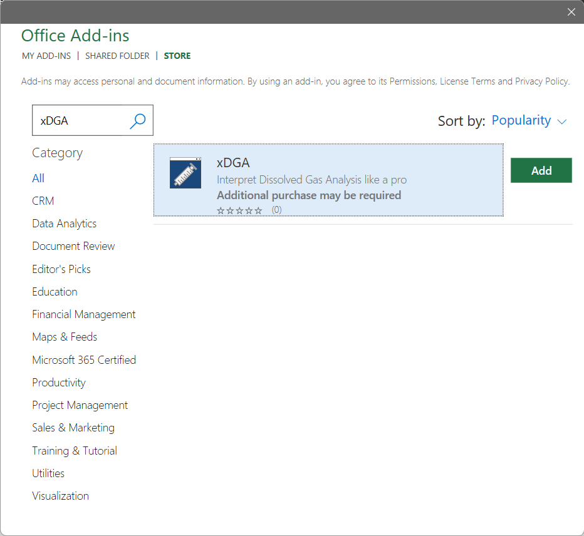Screen dimensions: 584x536
Task: Expand the sort chevron arrow
Action: (x=562, y=121)
